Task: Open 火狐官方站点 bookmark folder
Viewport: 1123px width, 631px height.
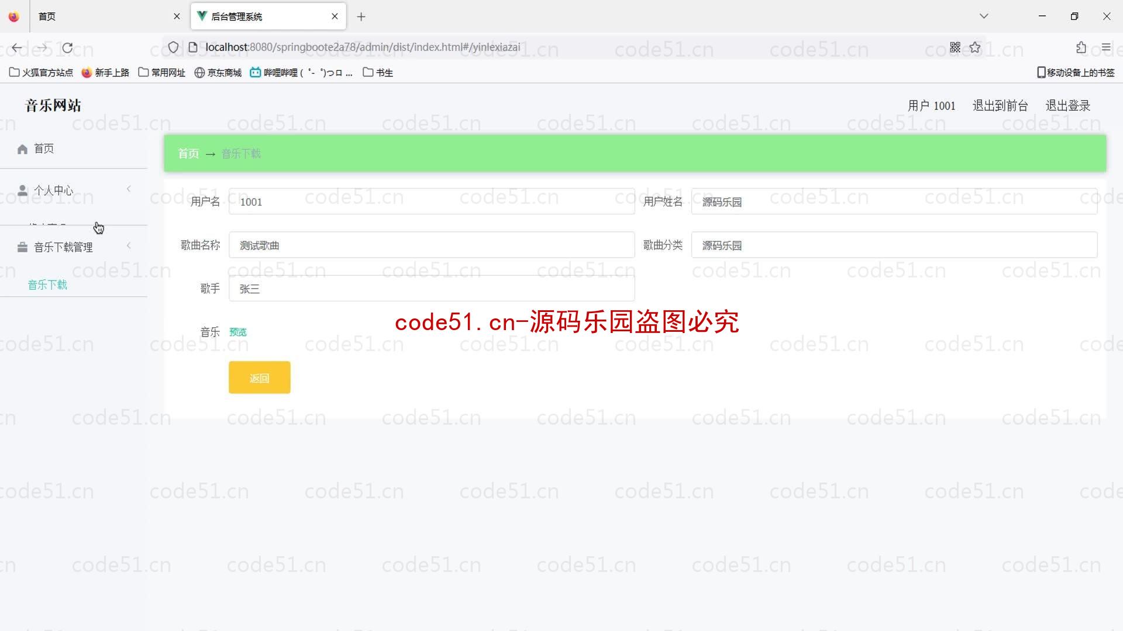Action: (41, 72)
